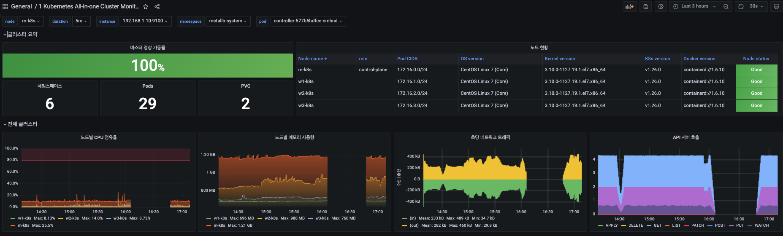The height and width of the screenshot is (236, 783).
Task: Open the namespace metallb-system dropdown
Action: [228, 21]
